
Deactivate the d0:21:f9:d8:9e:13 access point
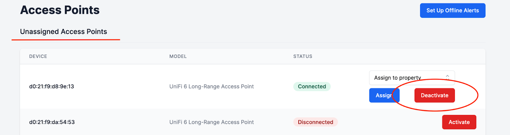pos(434,95)
